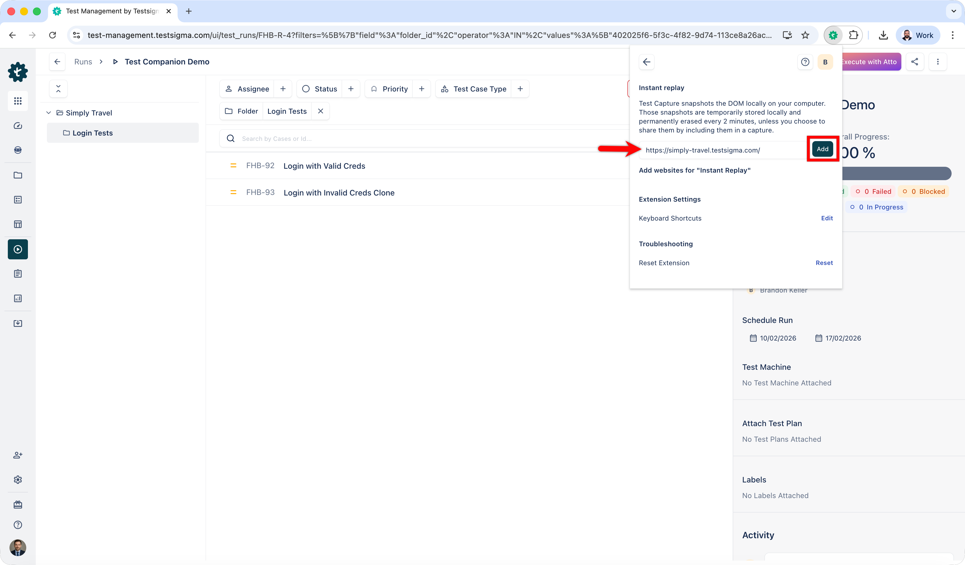Open the Status filter plus button

(x=351, y=89)
